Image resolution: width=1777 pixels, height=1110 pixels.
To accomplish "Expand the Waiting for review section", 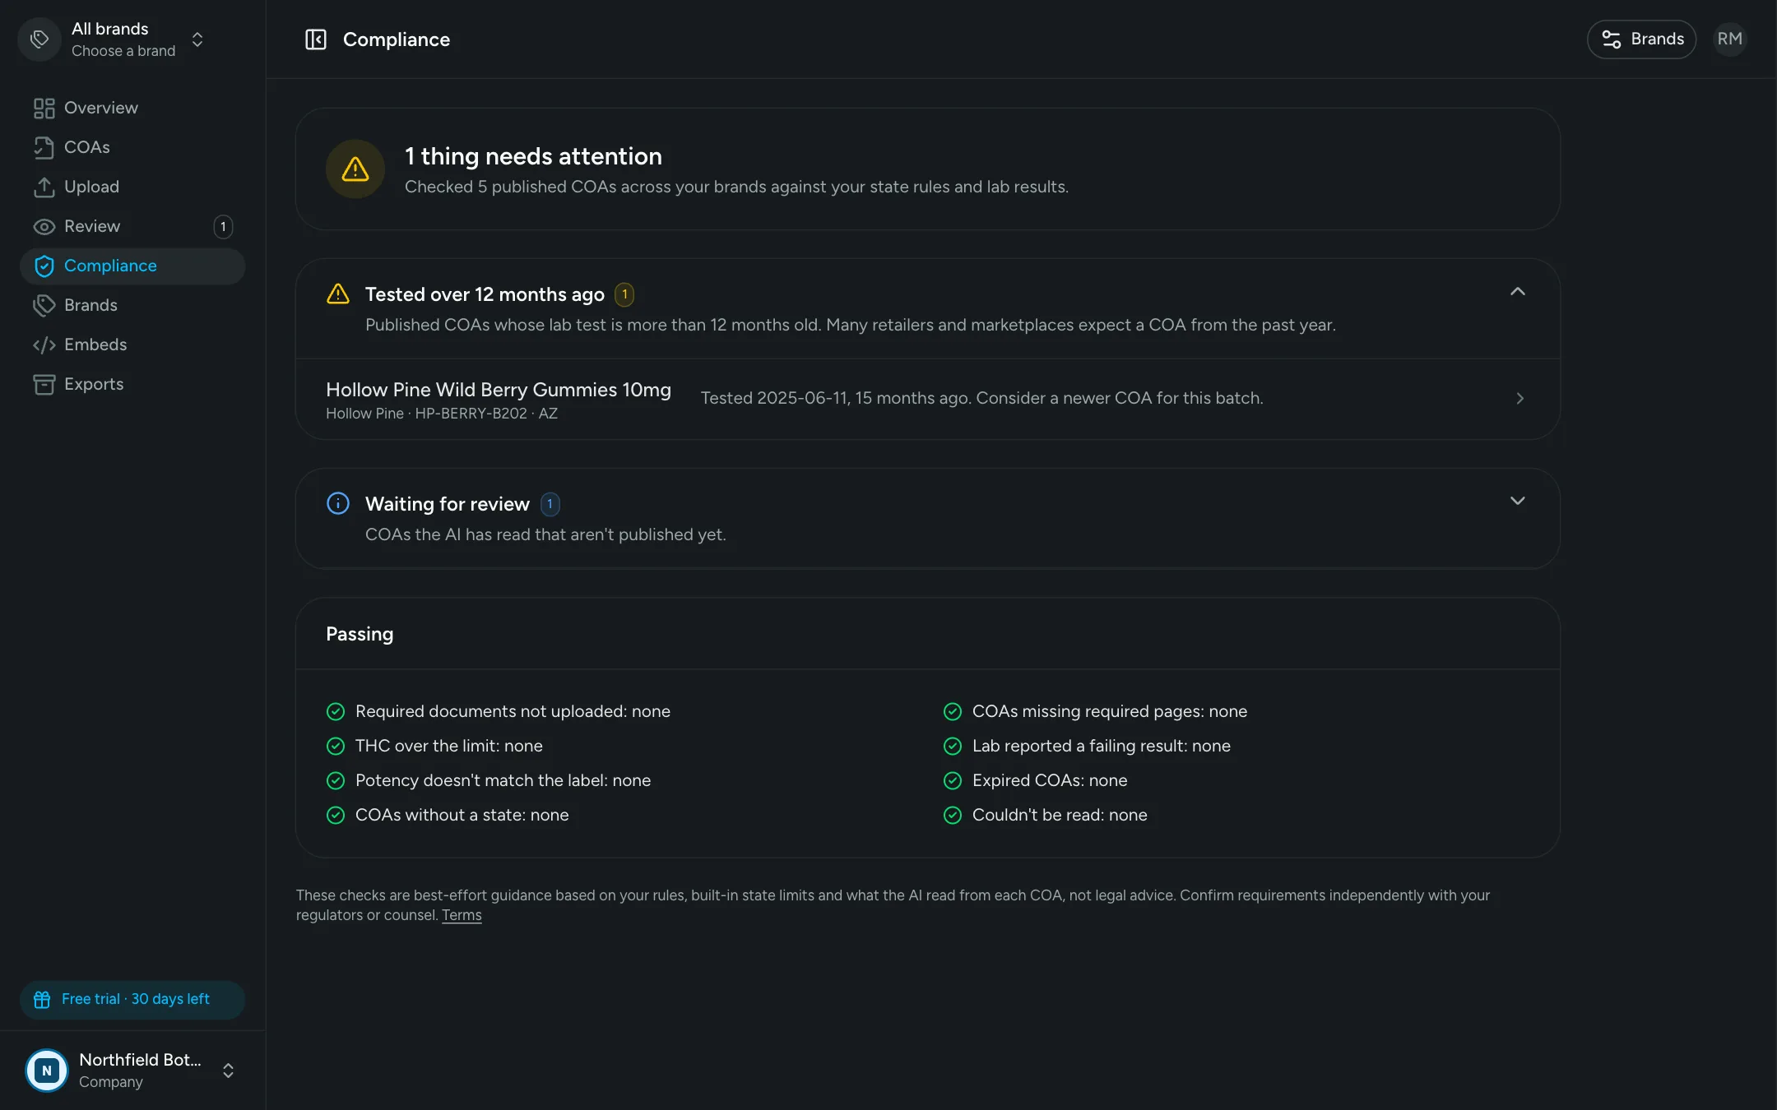I will point(1518,501).
